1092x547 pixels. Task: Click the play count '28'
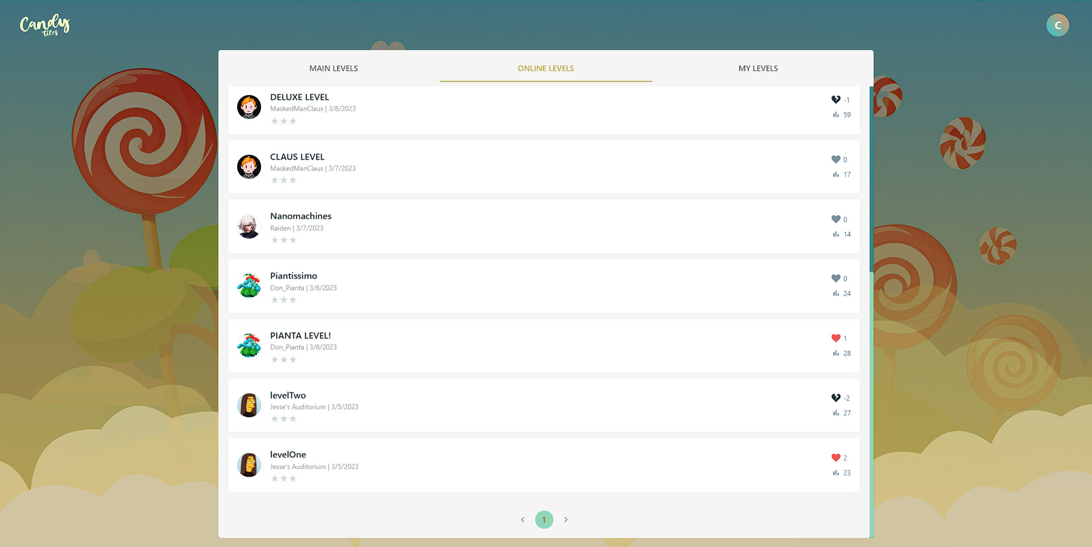tap(847, 353)
